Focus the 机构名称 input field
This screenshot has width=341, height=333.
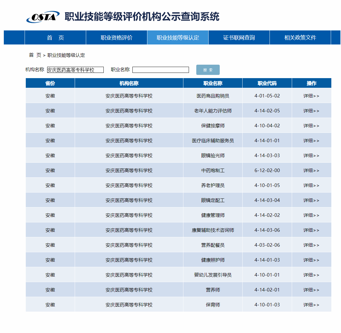(x=75, y=70)
